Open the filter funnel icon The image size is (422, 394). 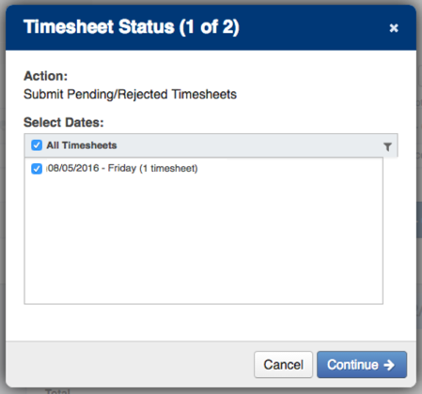point(387,146)
